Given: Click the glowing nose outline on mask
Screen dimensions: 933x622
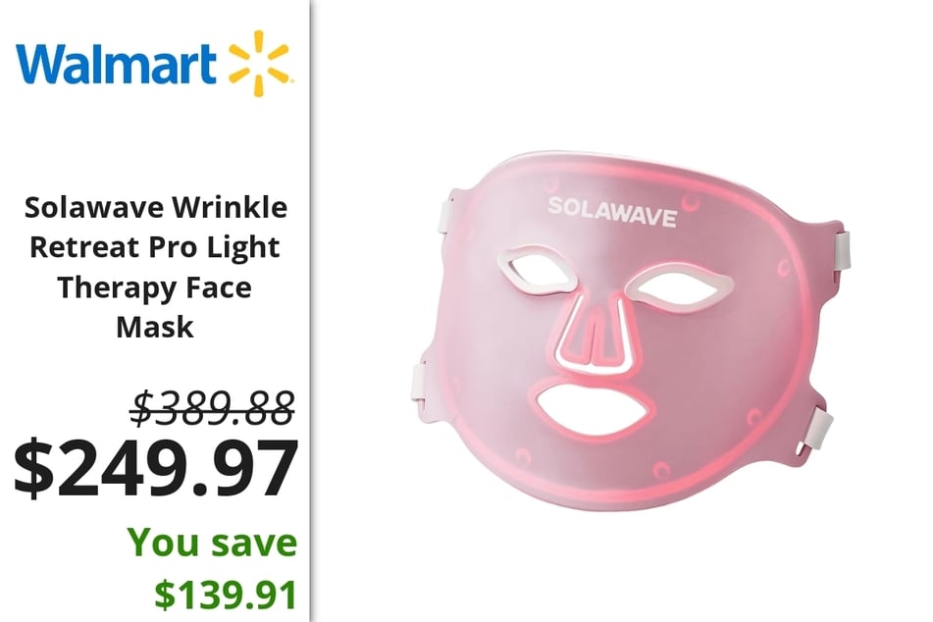Looking at the screenshot, I should (x=592, y=336).
